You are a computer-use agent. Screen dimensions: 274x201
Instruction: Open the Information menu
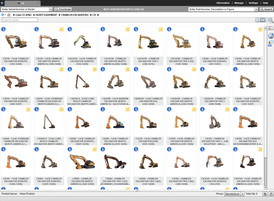pyautogui.click(x=223, y=3)
